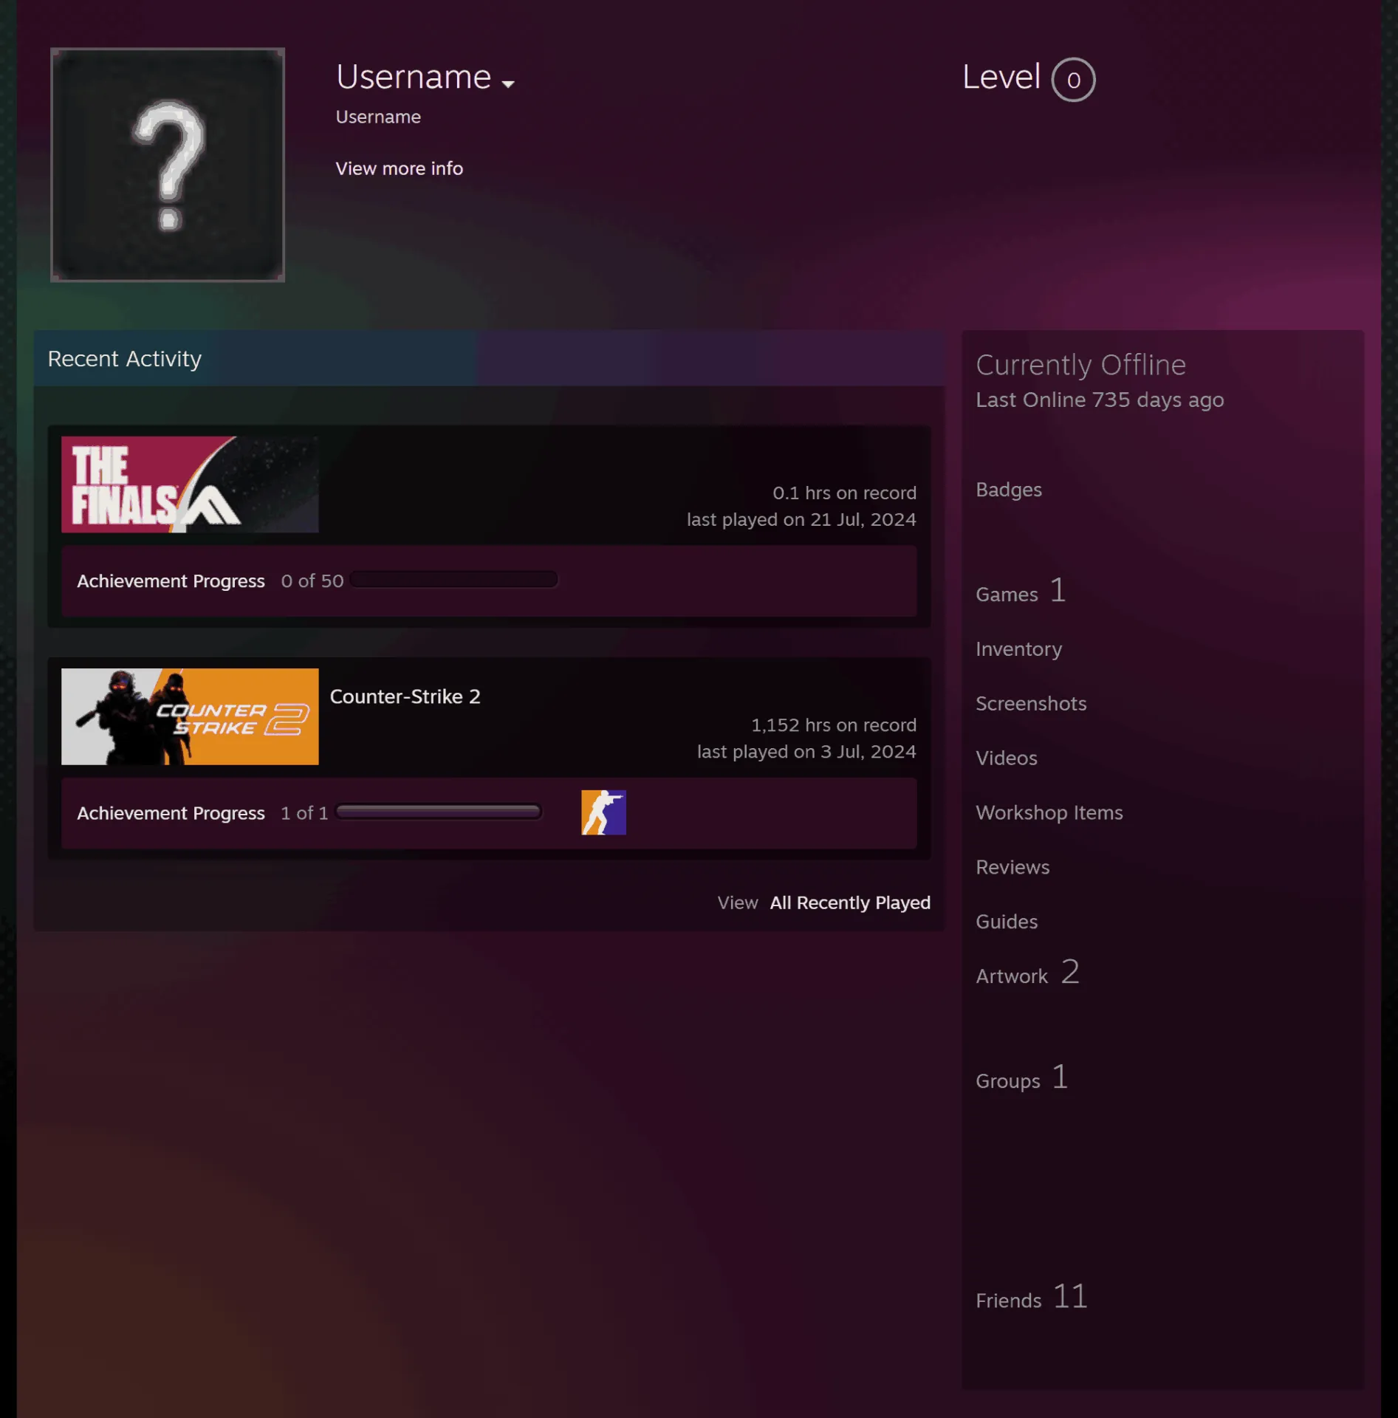The width and height of the screenshot is (1398, 1418).
Task: Open Workshop Items page
Action: click(x=1049, y=813)
